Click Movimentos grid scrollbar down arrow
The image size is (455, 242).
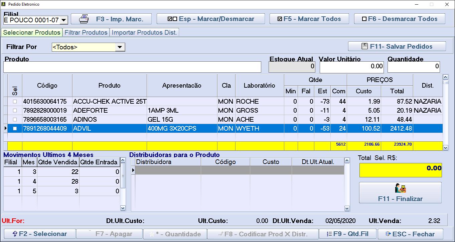(x=123, y=208)
